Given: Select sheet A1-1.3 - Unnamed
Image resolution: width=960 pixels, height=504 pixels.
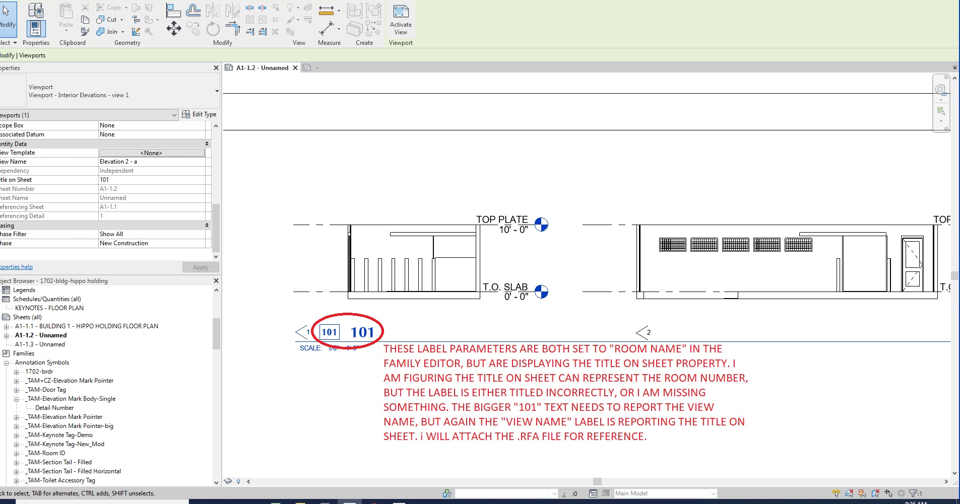Looking at the screenshot, I should pos(40,344).
